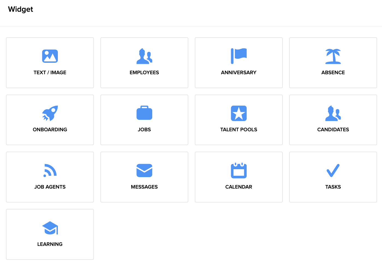Click the "TASKS" label
The width and height of the screenshot is (382, 262).
333,187
